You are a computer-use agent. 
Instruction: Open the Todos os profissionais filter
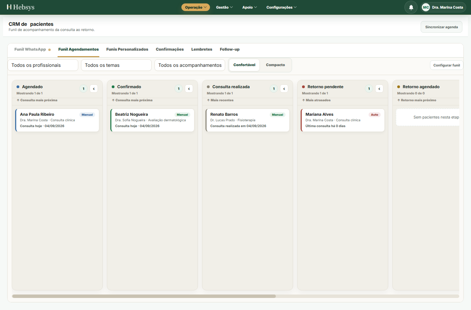click(43, 65)
